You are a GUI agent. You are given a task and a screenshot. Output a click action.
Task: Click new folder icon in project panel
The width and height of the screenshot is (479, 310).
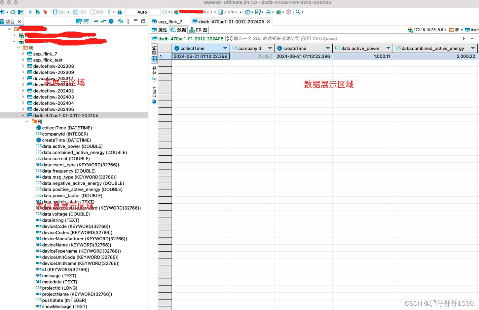[x=79, y=21]
